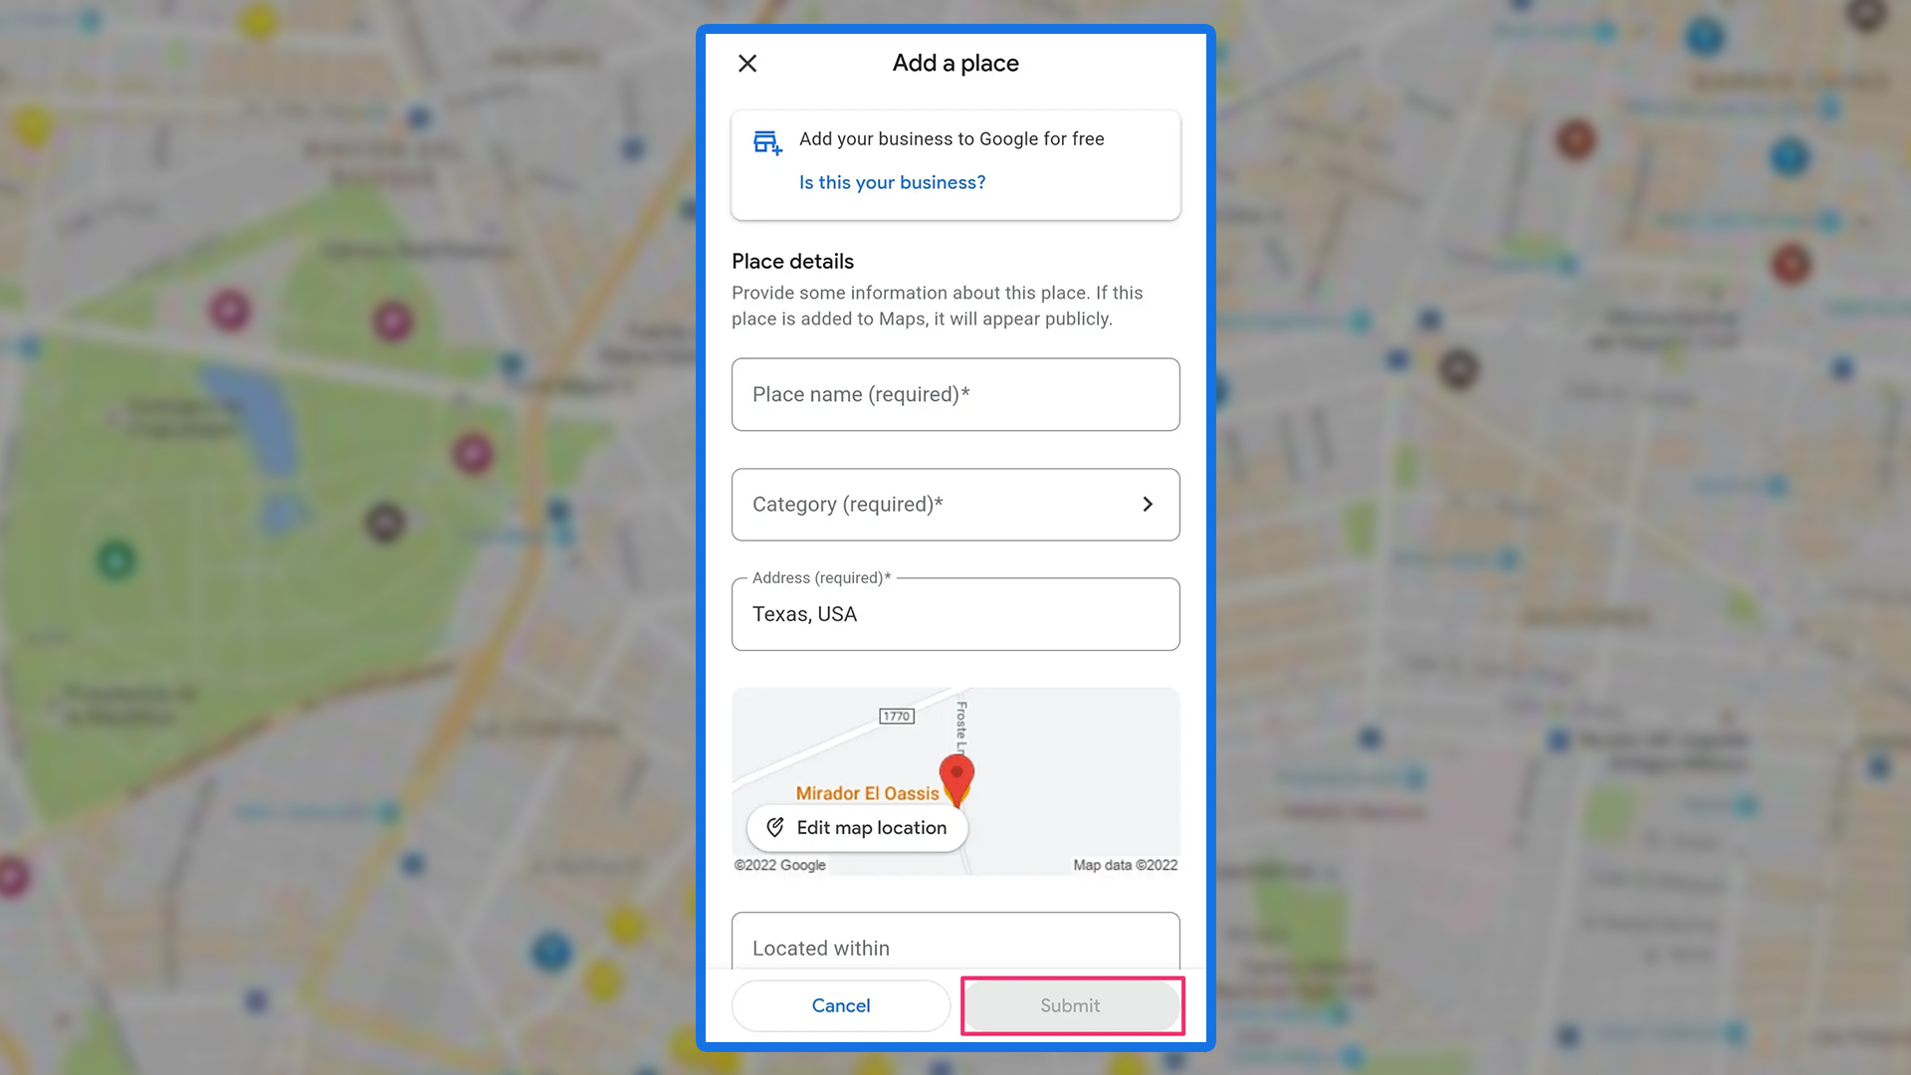Image resolution: width=1911 pixels, height=1075 pixels.
Task: Click the Edit map location icon
Action: click(x=774, y=827)
